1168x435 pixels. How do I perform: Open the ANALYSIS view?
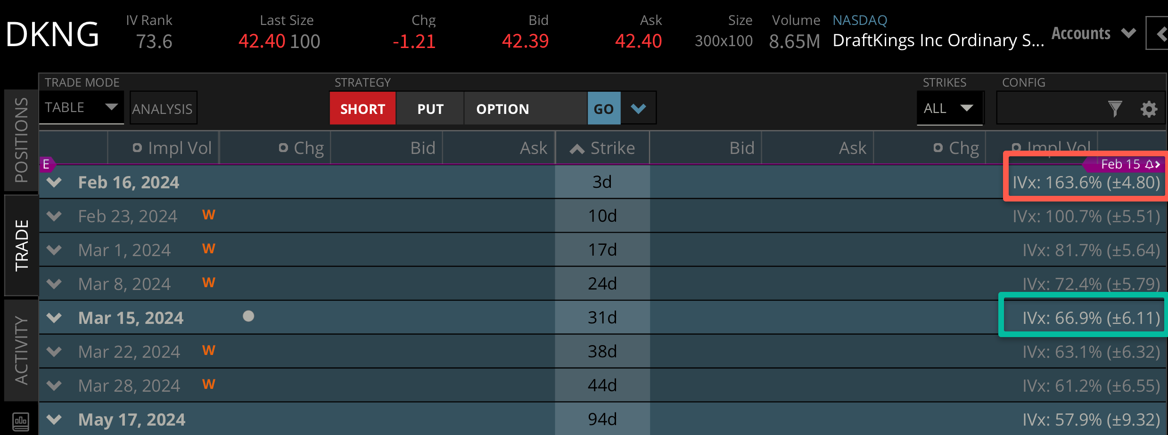[x=163, y=108]
